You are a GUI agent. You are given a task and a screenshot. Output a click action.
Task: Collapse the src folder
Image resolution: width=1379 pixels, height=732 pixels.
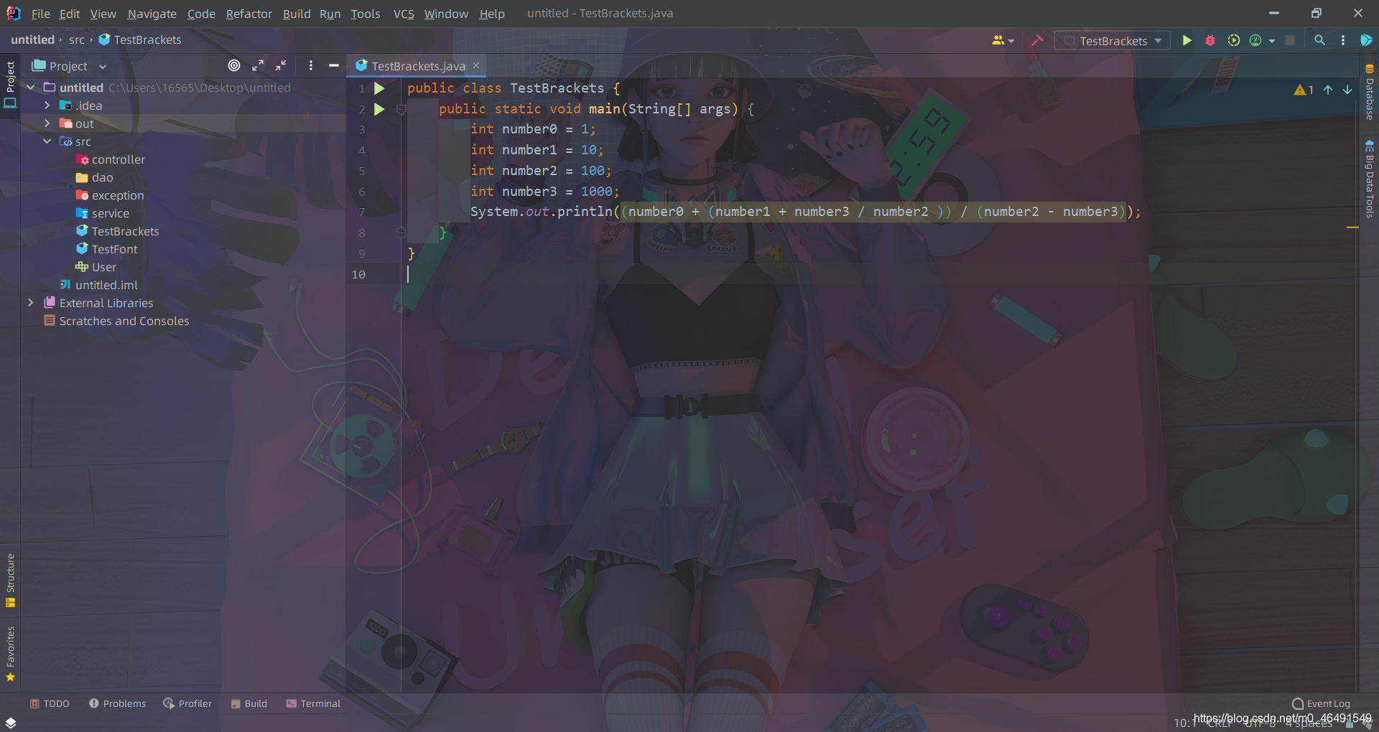pyautogui.click(x=47, y=141)
